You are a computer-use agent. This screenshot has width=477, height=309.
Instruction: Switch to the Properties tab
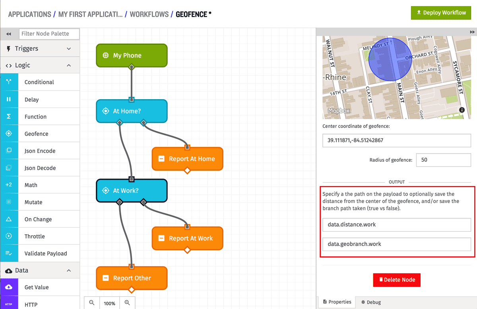point(337,302)
